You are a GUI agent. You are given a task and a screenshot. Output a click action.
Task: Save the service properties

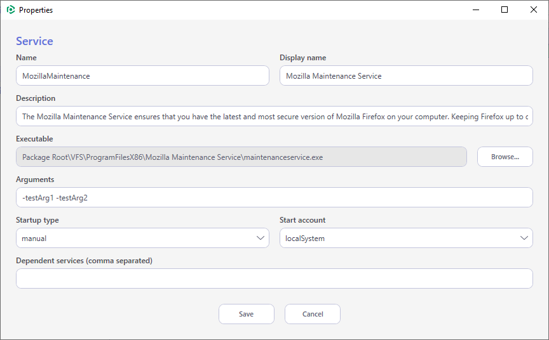247,314
